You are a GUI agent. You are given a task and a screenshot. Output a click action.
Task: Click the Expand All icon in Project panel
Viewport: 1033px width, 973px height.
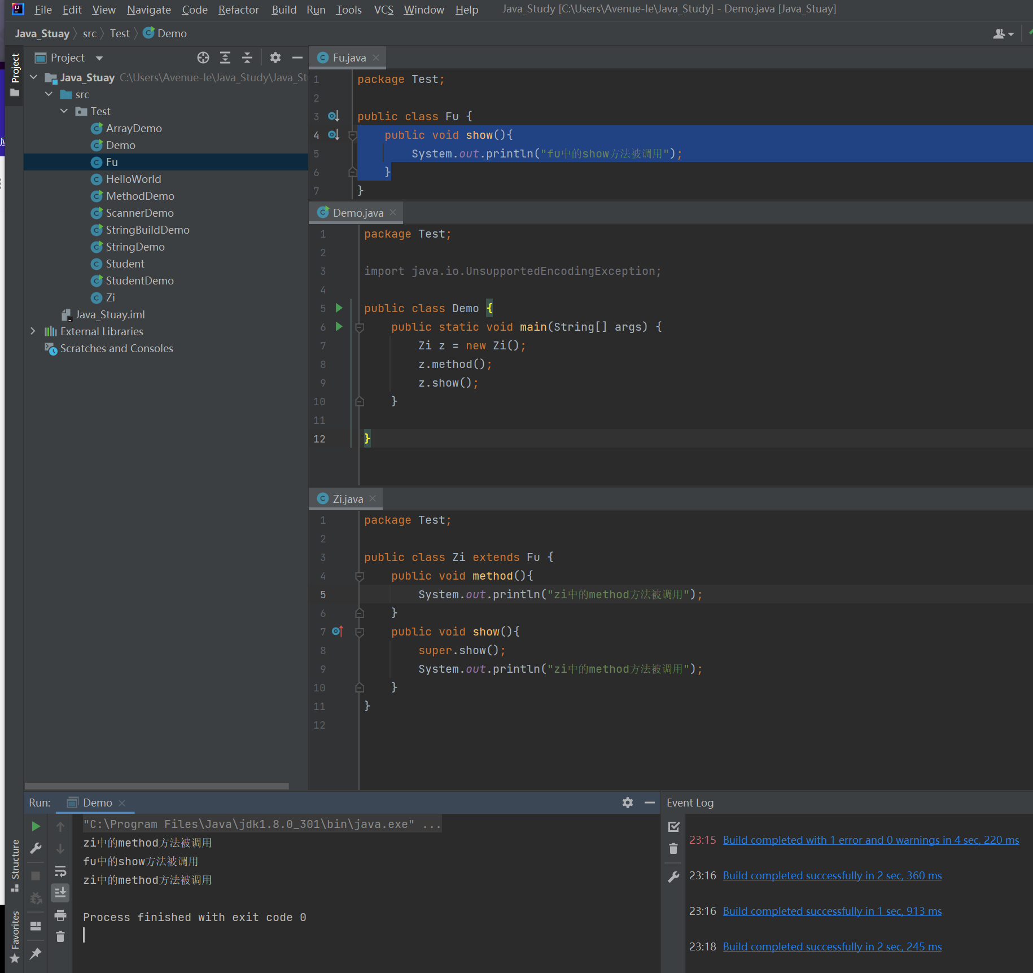(x=225, y=58)
